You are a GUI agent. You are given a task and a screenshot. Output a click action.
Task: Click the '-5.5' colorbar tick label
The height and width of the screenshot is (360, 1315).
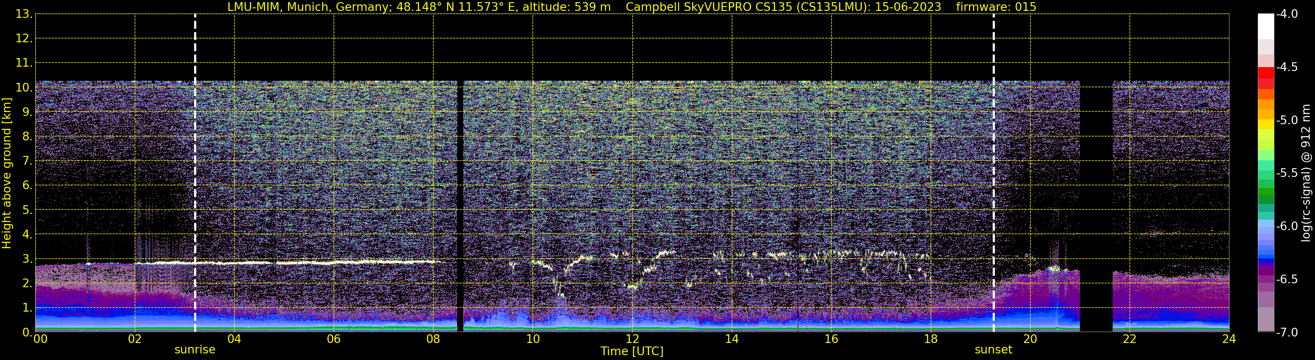pyautogui.click(x=1286, y=173)
